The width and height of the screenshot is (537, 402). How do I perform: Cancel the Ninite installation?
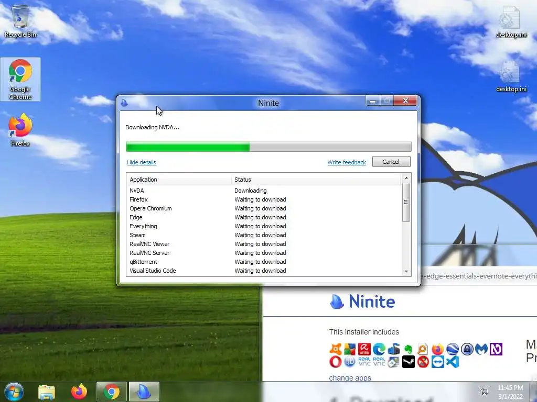(x=391, y=162)
